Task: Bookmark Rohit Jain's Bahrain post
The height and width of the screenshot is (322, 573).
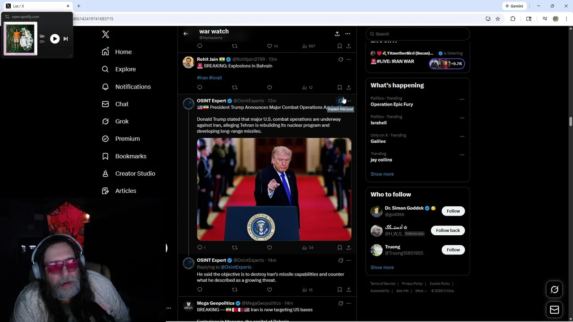Action: click(x=339, y=88)
